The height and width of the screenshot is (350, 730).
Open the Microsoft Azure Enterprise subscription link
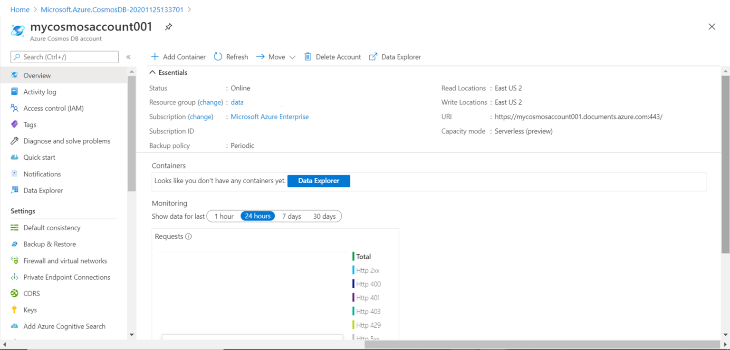click(x=269, y=117)
